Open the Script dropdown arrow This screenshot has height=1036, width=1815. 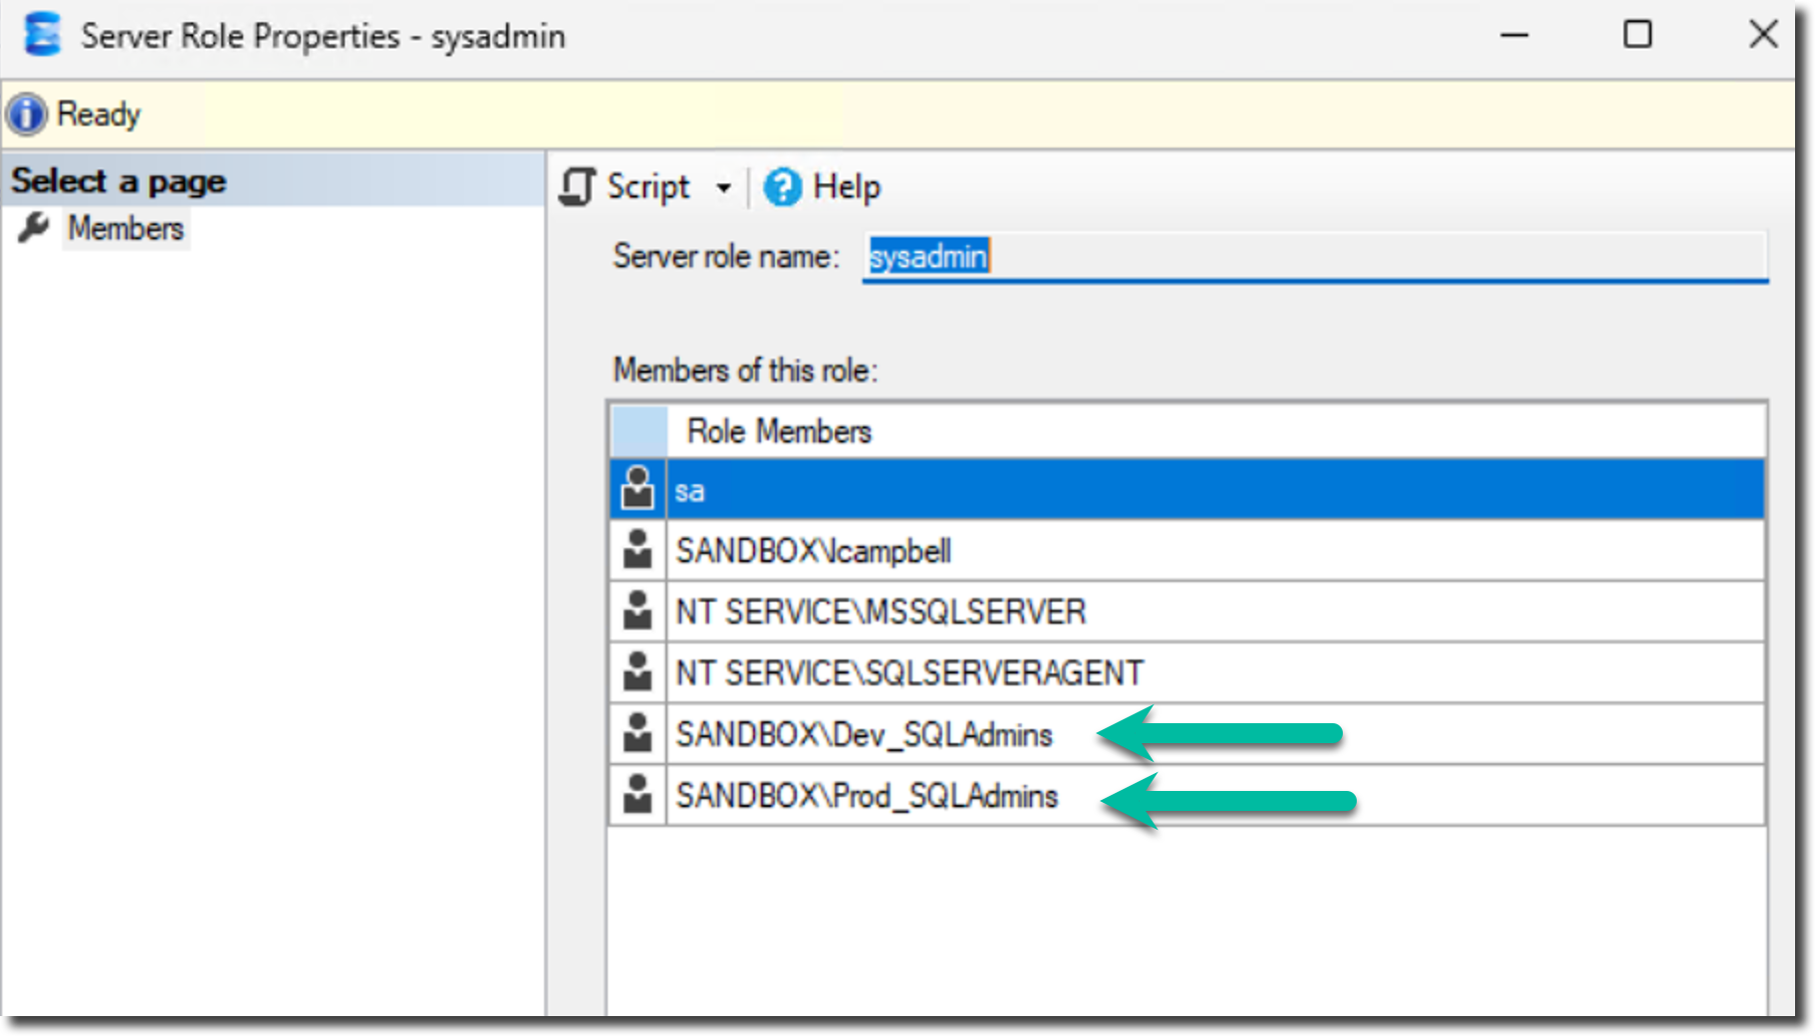(x=724, y=187)
